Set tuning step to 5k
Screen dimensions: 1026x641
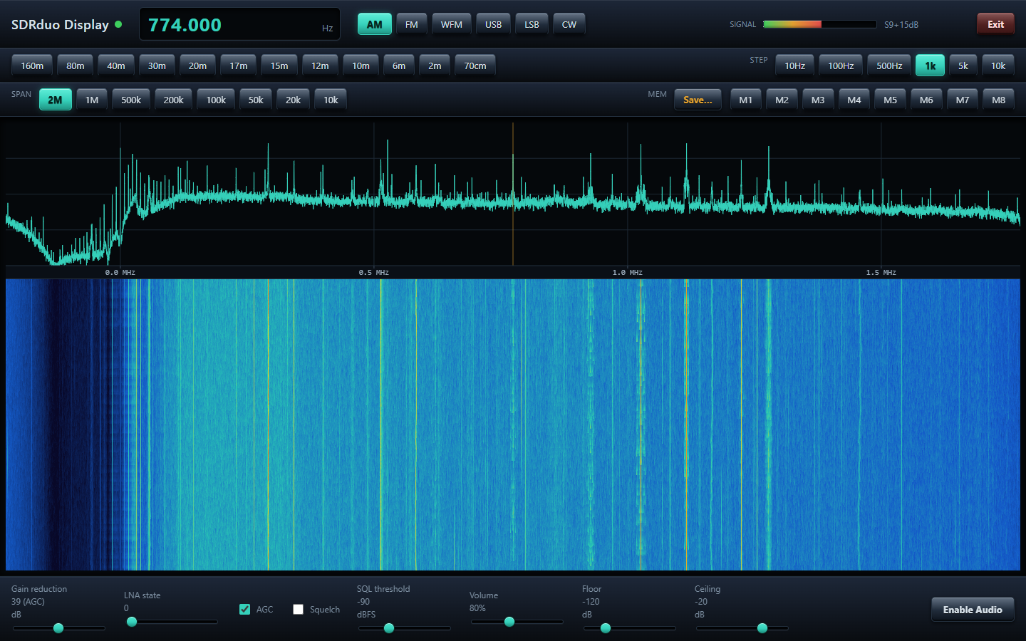click(x=963, y=66)
